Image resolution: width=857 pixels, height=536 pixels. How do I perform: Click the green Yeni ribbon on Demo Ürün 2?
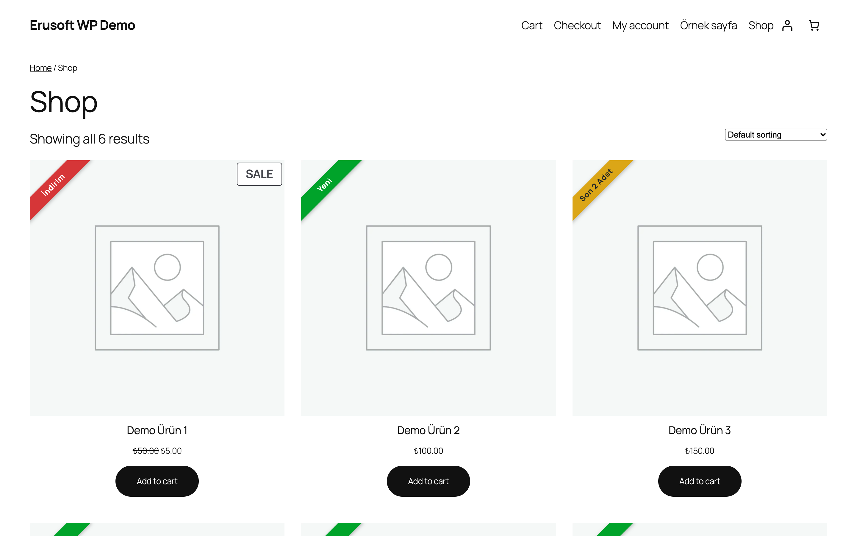pos(324,184)
